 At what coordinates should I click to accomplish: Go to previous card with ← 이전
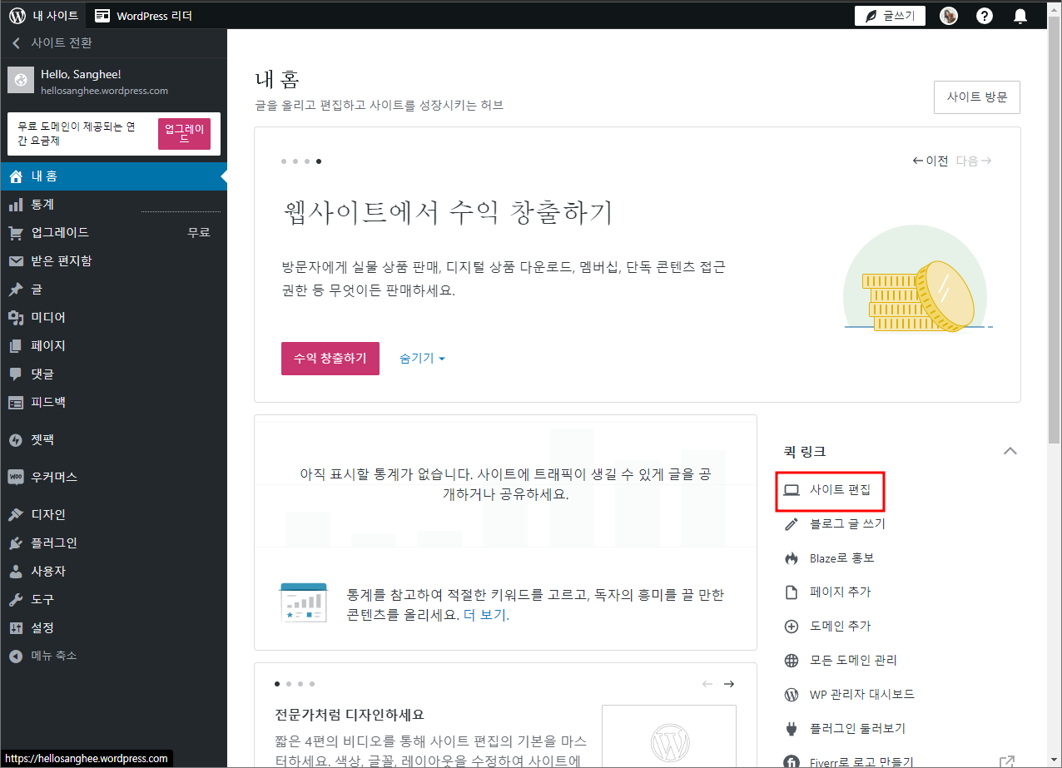coord(930,161)
